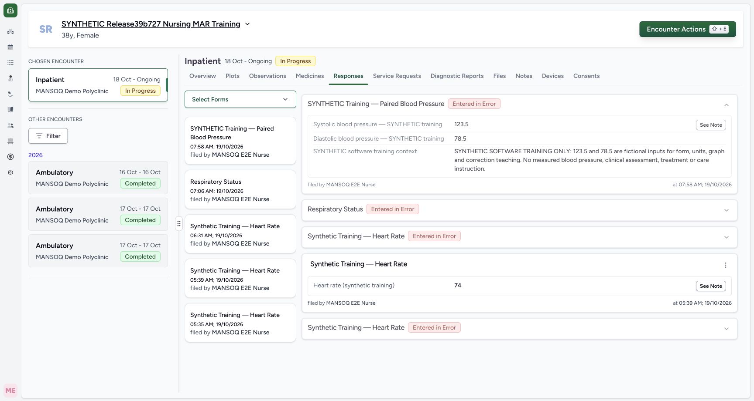The image size is (754, 401).
Task: Click the ME user avatar
Action: pyautogui.click(x=10, y=391)
